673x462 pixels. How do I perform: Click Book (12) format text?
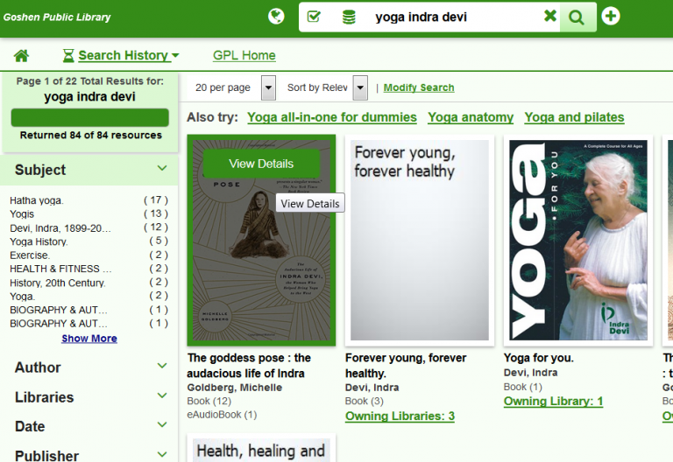coord(209,401)
